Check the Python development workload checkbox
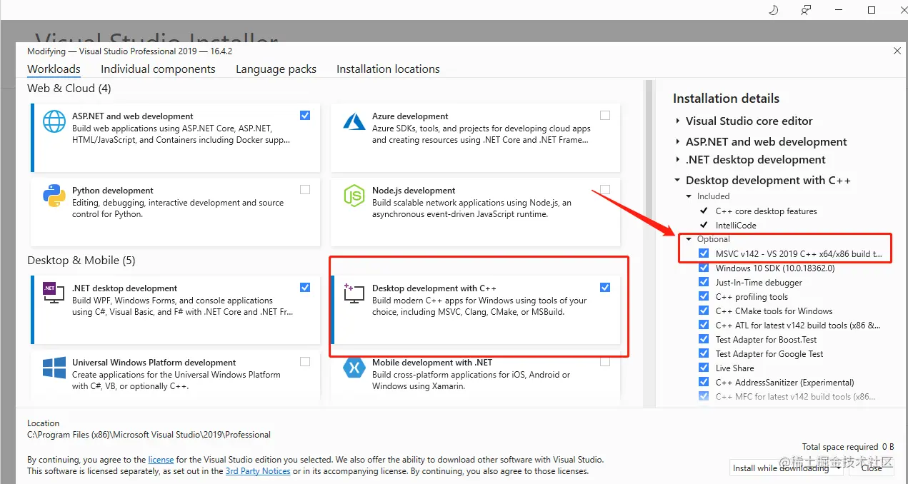The height and width of the screenshot is (484, 908). [305, 189]
